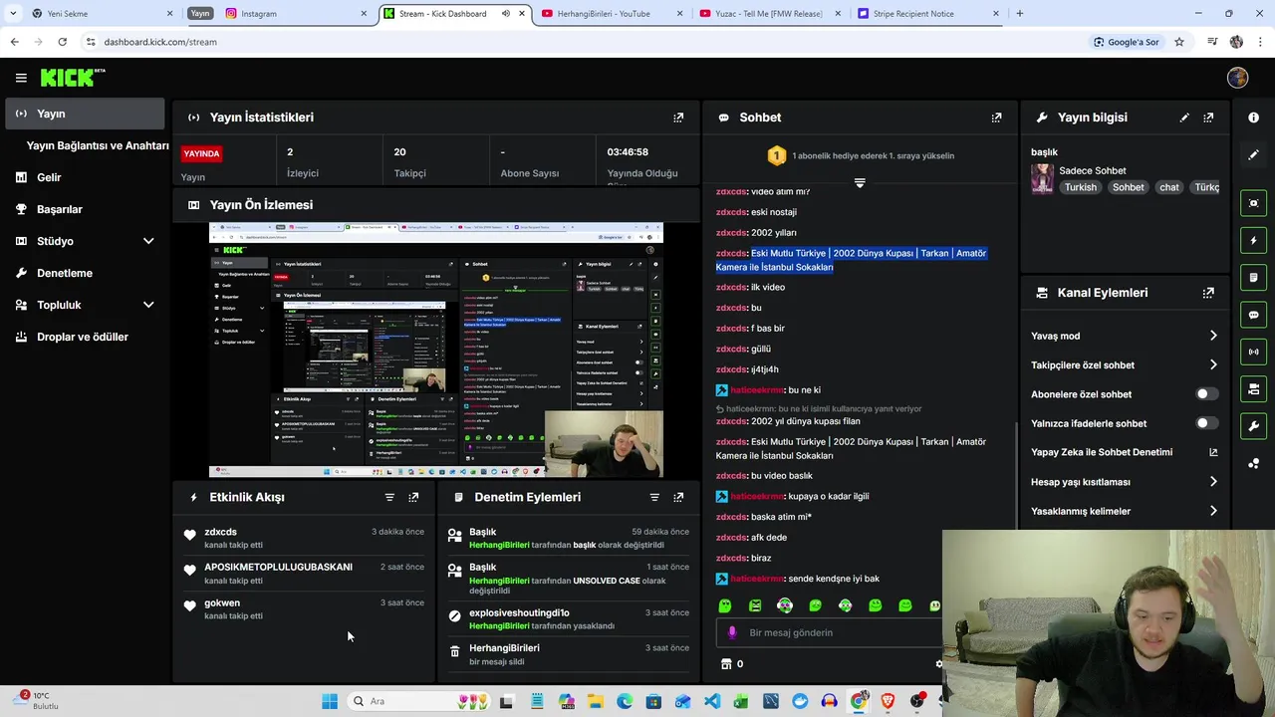Switch to Stripe Recipient Notice tab
The width and height of the screenshot is (1275, 717).
tap(924, 14)
